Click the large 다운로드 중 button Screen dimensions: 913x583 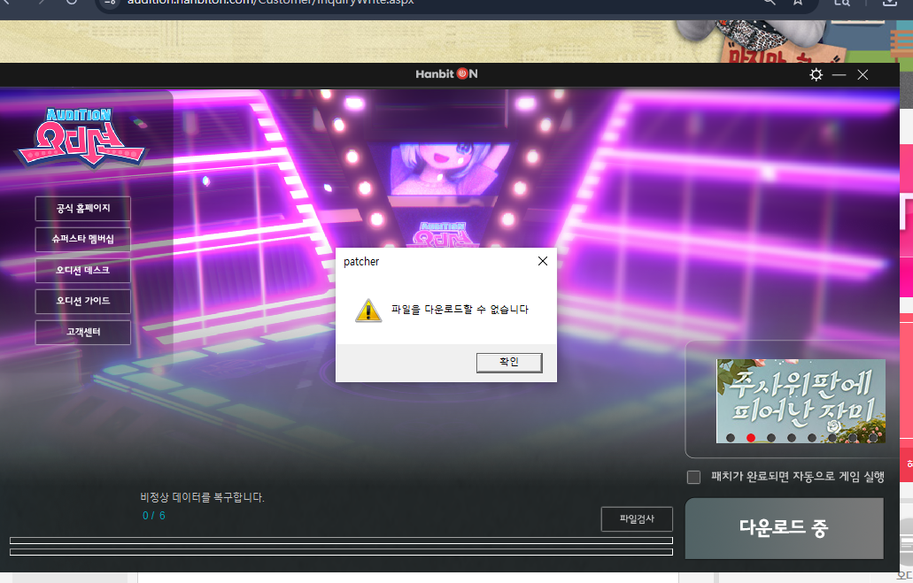pyautogui.click(x=784, y=528)
